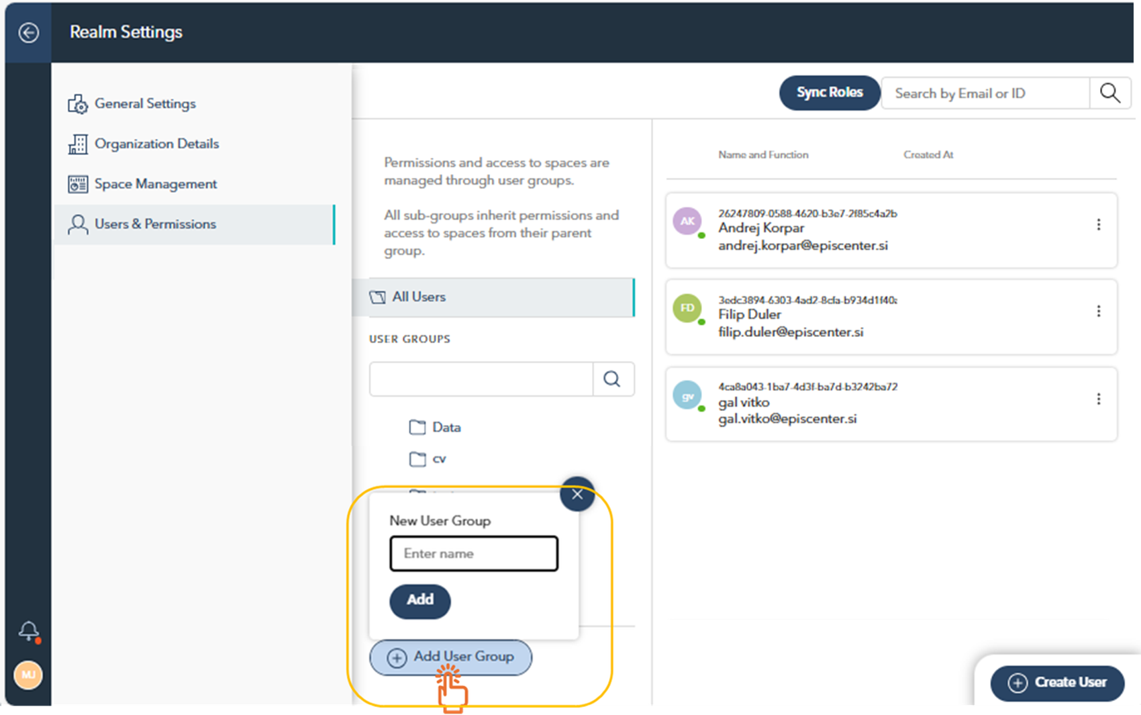Click the Sync Roles button
Screen dimensions: 1141x715
pyautogui.click(x=830, y=93)
